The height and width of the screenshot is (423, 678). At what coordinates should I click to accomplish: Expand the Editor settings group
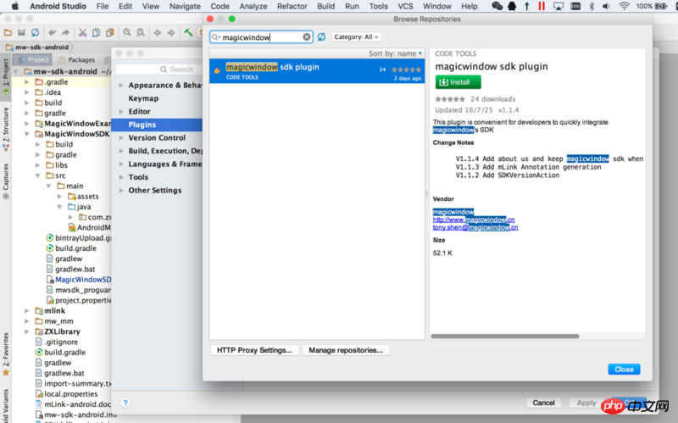[x=121, y=112]
